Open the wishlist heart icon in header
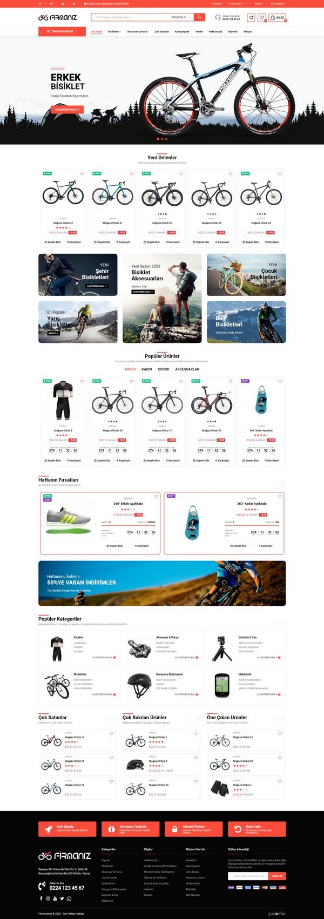324x919 pixels. [x=262, y=18]
